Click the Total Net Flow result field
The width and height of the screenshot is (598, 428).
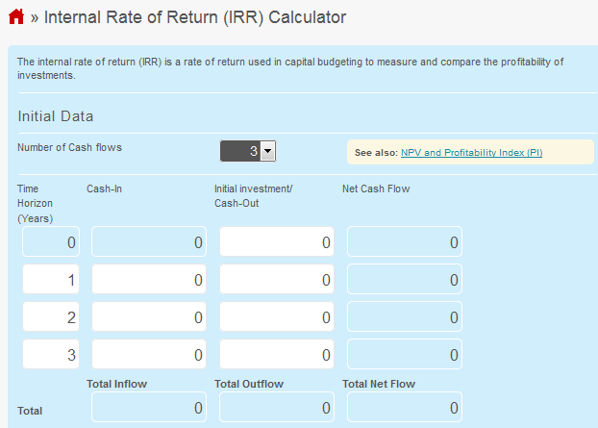(405, 407)
